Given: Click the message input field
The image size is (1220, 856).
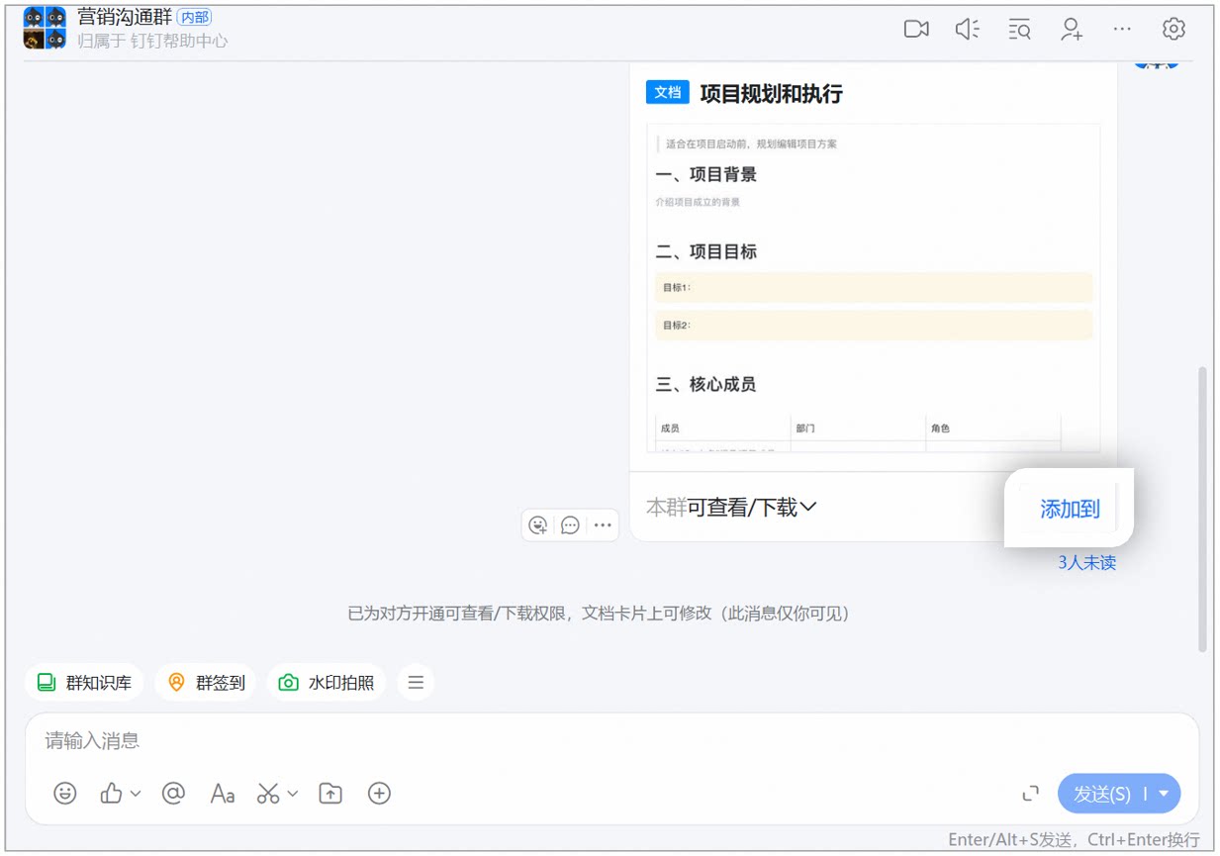Looking at the screenshot, I should click(x=611, y=740).
